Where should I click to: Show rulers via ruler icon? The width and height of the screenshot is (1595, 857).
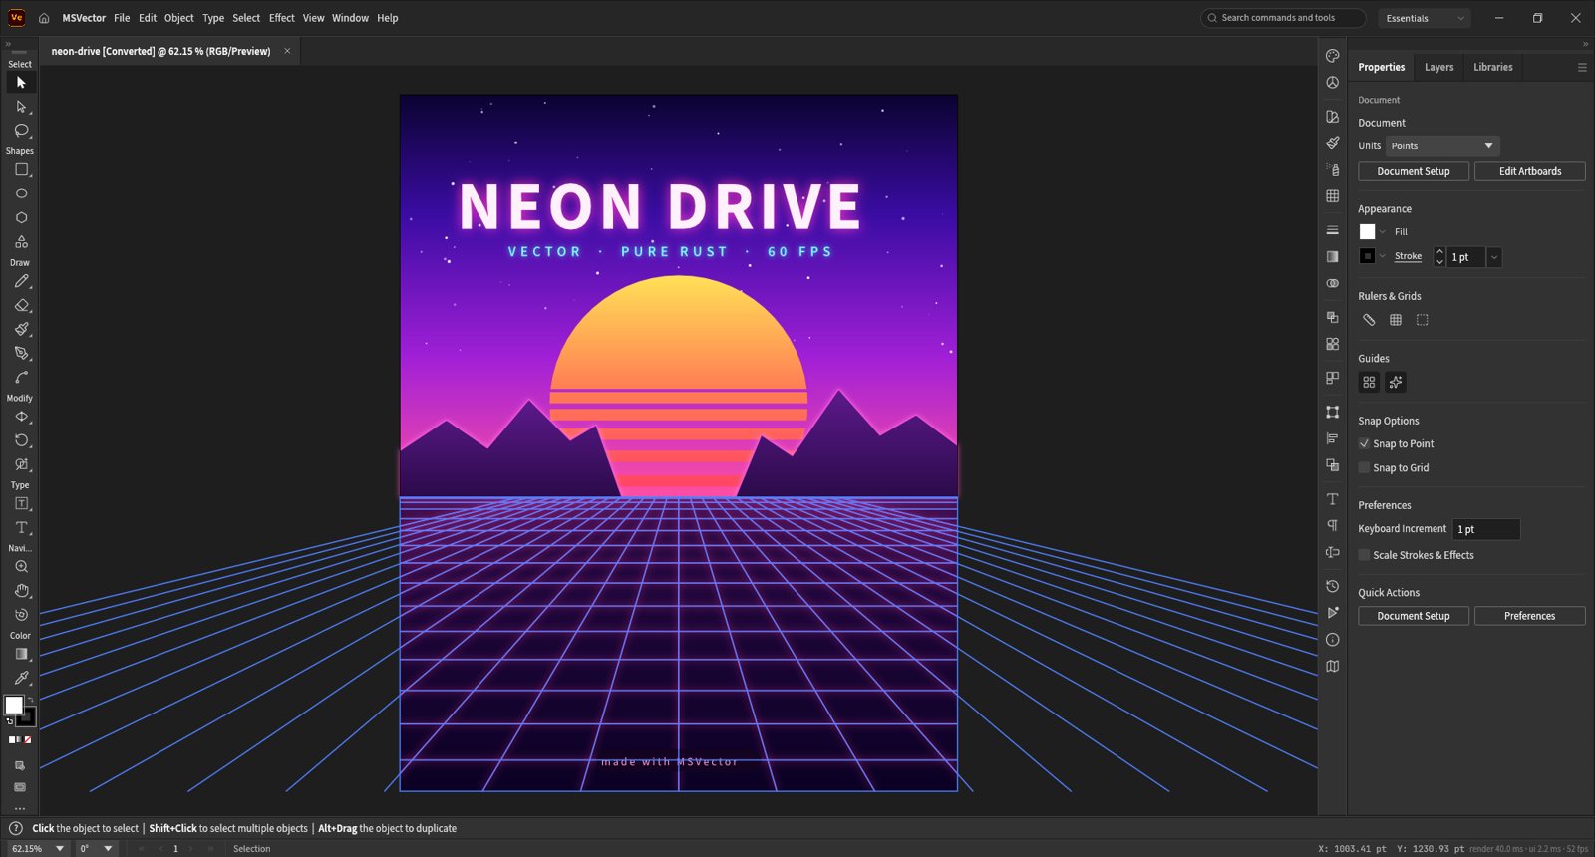1369,320
